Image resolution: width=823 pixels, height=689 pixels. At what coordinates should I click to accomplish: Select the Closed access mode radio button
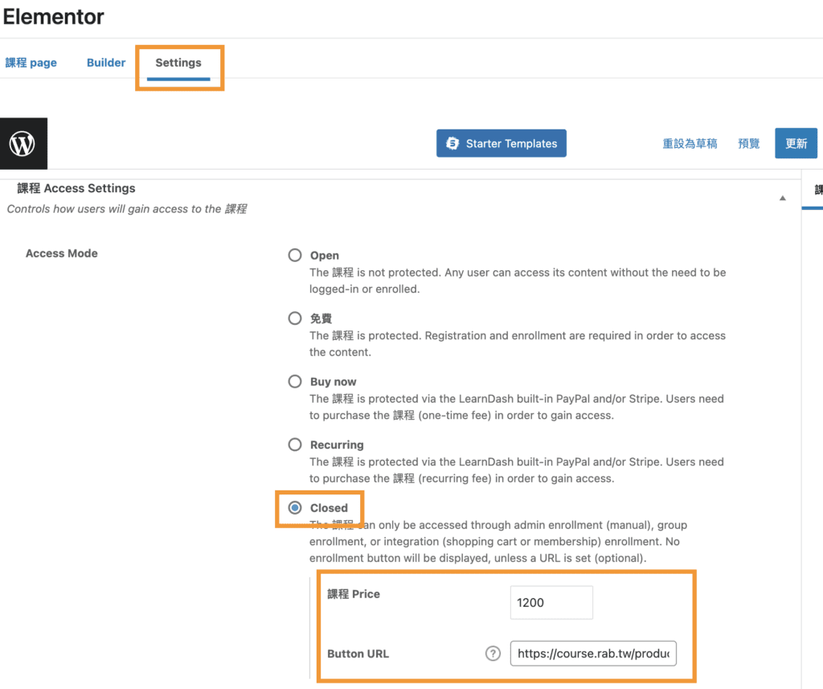pos(295,508)
